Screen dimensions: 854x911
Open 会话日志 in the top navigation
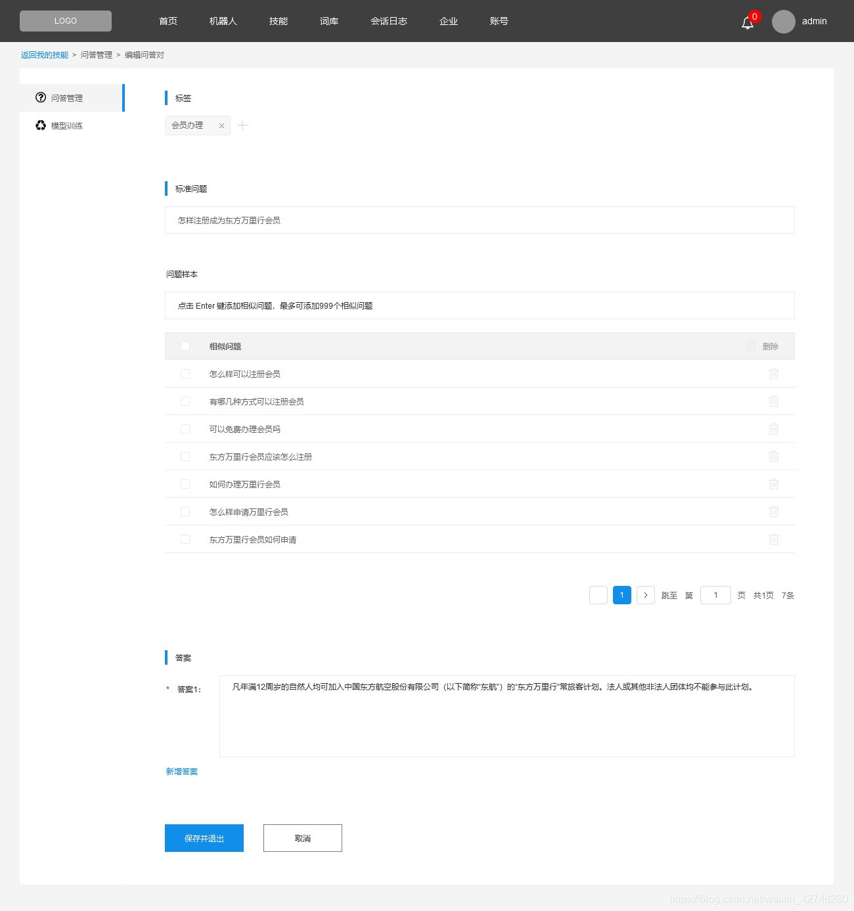[389, 21]
